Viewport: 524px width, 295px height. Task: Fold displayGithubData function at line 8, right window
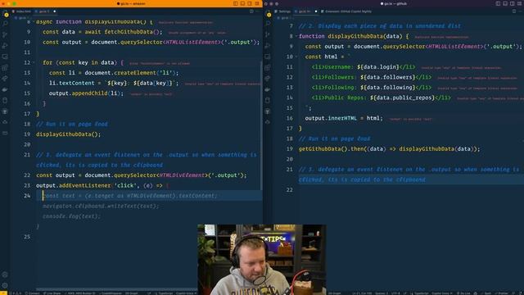pos(296,36)
